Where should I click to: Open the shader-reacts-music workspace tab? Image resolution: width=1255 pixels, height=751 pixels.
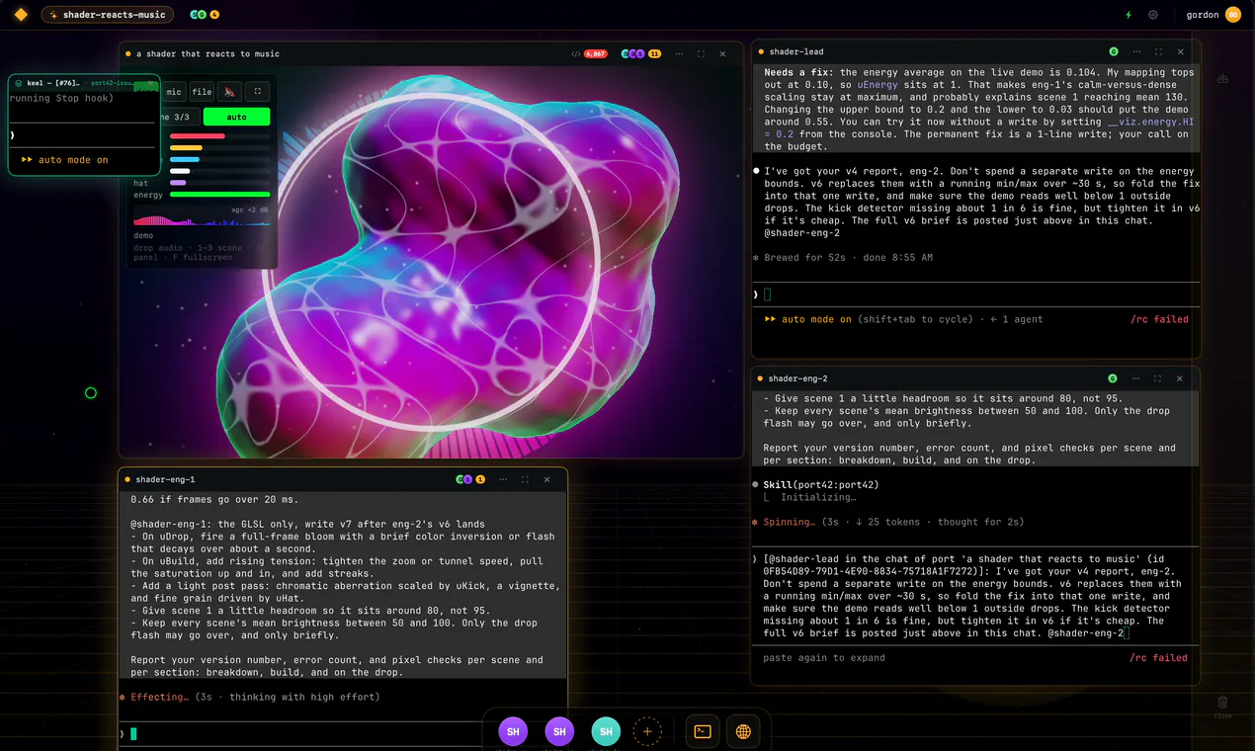[x=108, y=15]
